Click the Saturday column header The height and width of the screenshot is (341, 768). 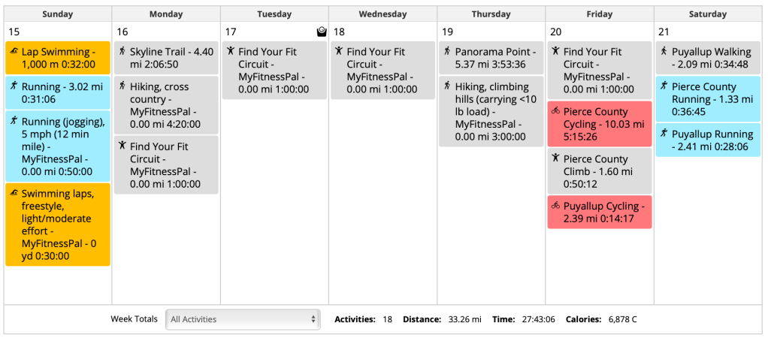tap(708, 14)
